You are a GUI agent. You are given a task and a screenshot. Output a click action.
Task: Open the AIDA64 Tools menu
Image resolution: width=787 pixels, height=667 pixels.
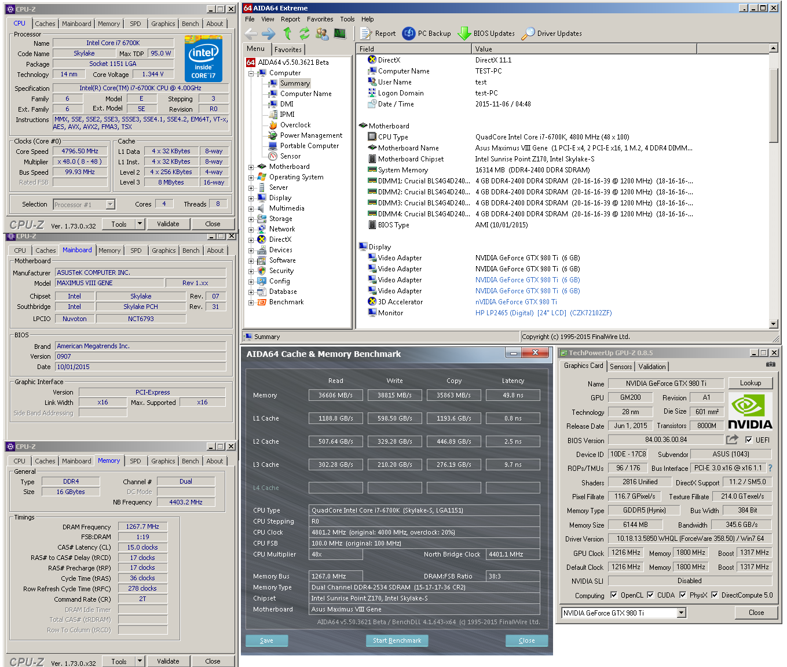(x=347, y=19)
